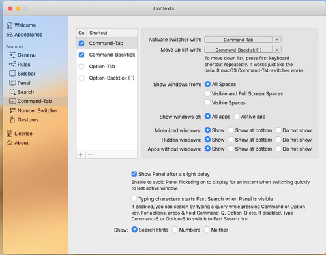326x255 pixels.
Task: Click the On column header
Action: (x=81, y=33)
